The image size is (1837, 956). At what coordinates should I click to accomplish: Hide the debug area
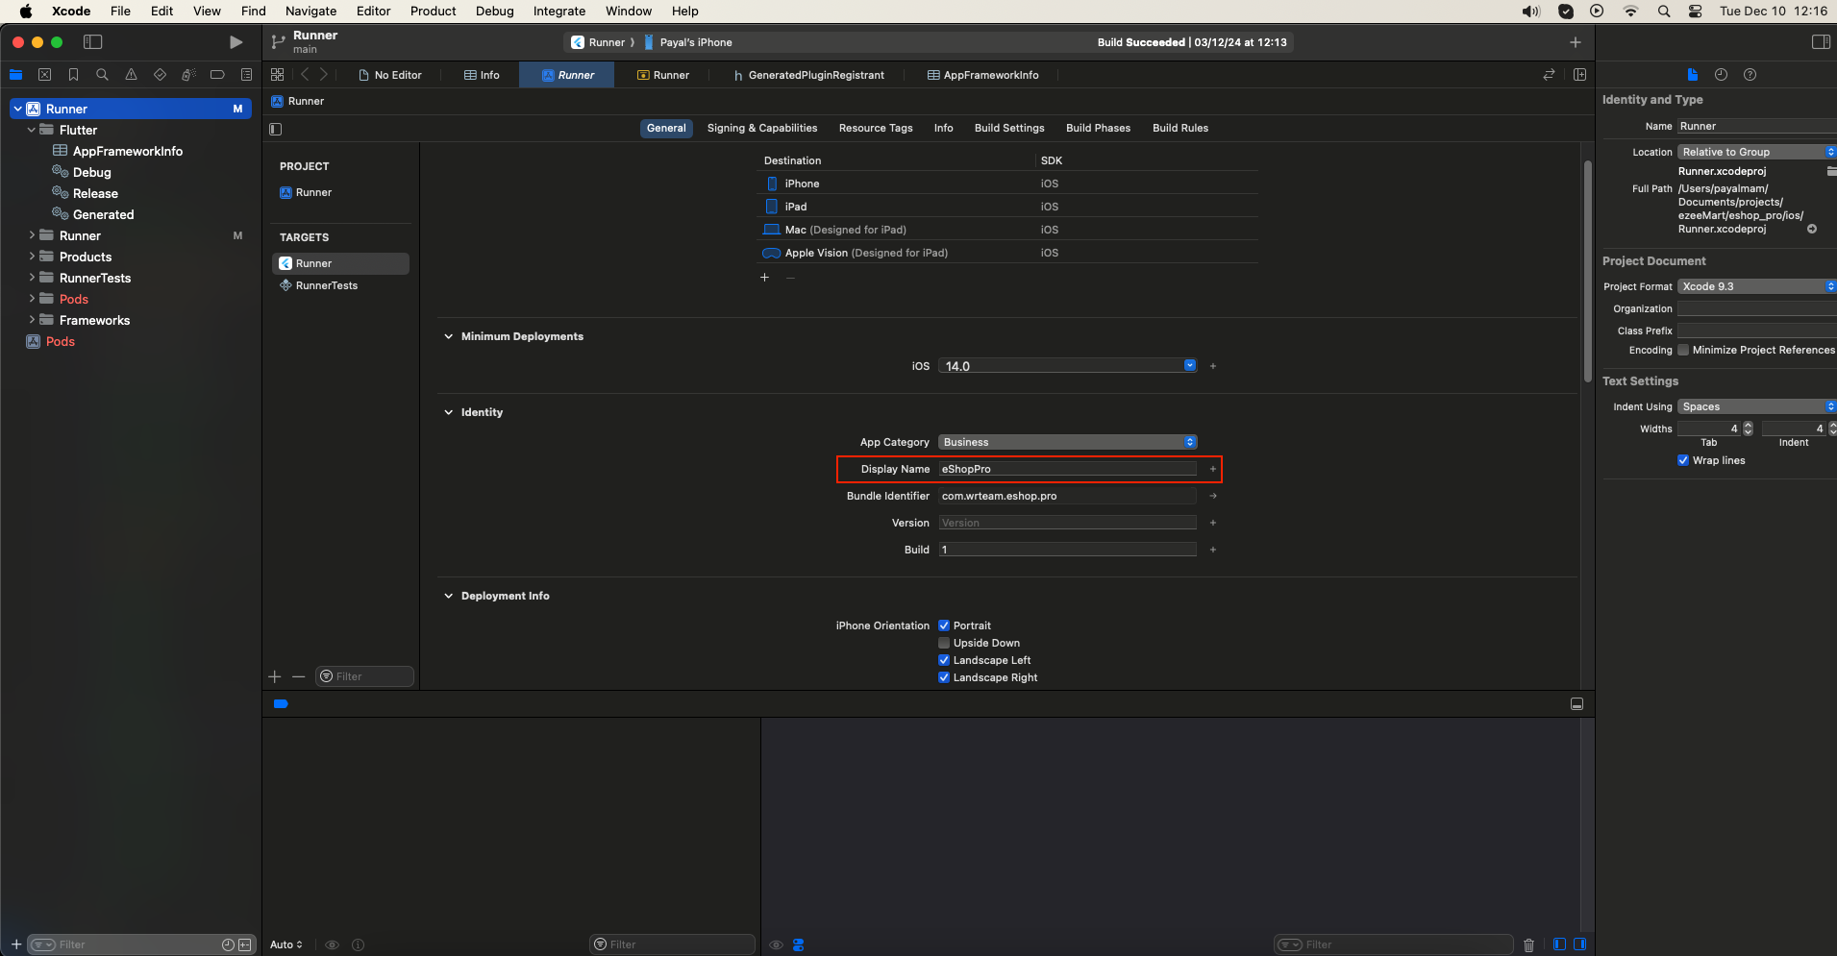tap(1576, 704)
